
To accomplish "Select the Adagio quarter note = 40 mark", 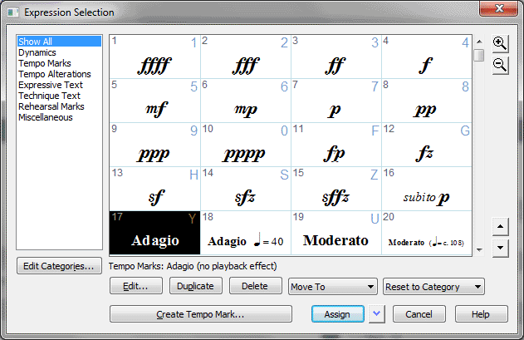I will pyautogui.click(x=246, y=233).
